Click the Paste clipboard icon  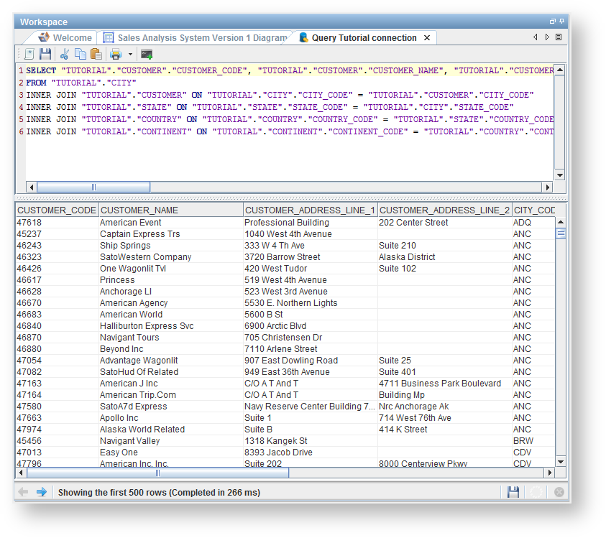(96, 54)
